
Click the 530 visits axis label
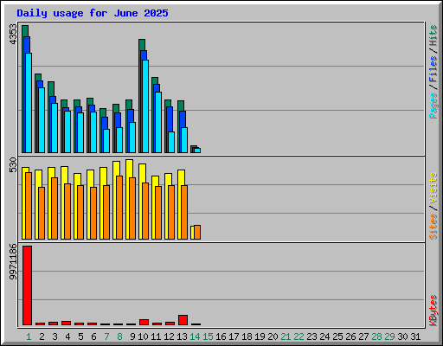pos(13,164)
